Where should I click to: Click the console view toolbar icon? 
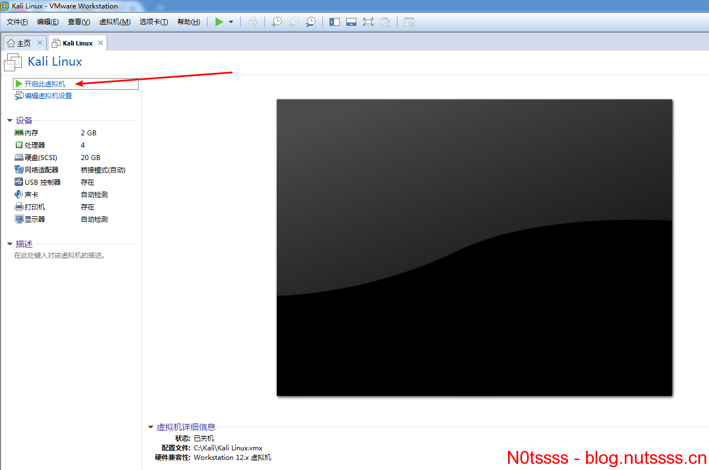point(409,22)
